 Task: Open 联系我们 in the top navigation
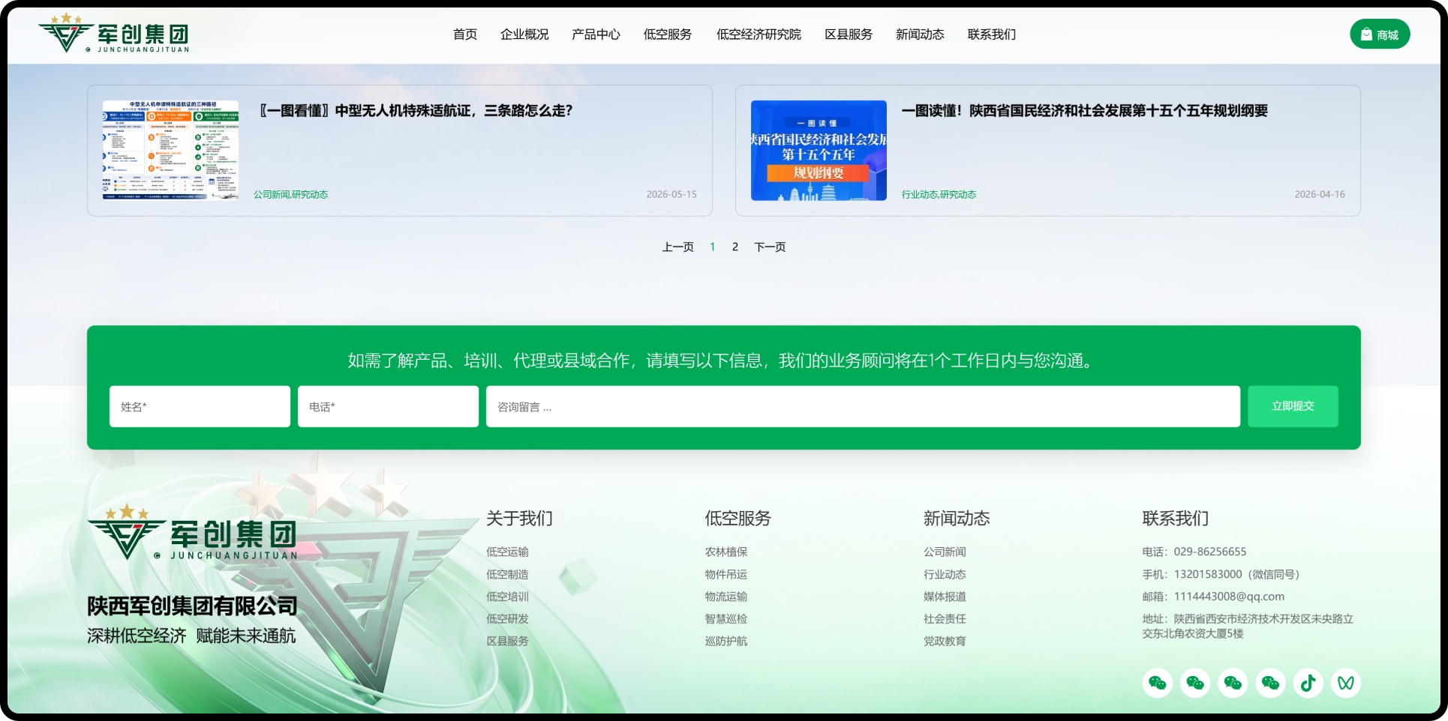pos(992,34)
